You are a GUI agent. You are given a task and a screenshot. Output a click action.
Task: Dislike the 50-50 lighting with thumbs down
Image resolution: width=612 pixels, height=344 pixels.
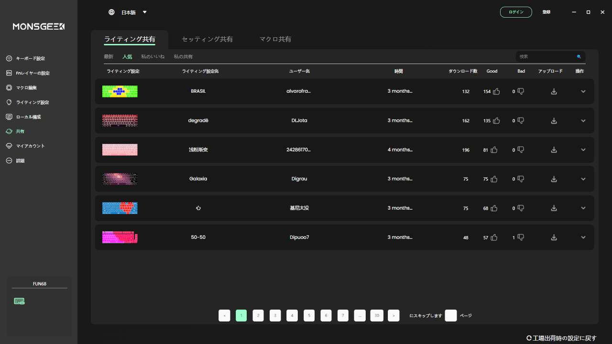(521, 237)
